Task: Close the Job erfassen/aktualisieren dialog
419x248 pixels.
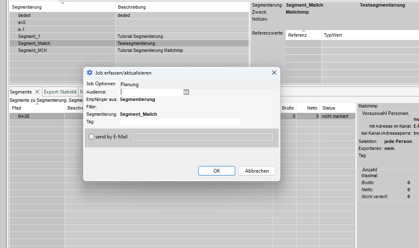Action: tap(274, 73)
